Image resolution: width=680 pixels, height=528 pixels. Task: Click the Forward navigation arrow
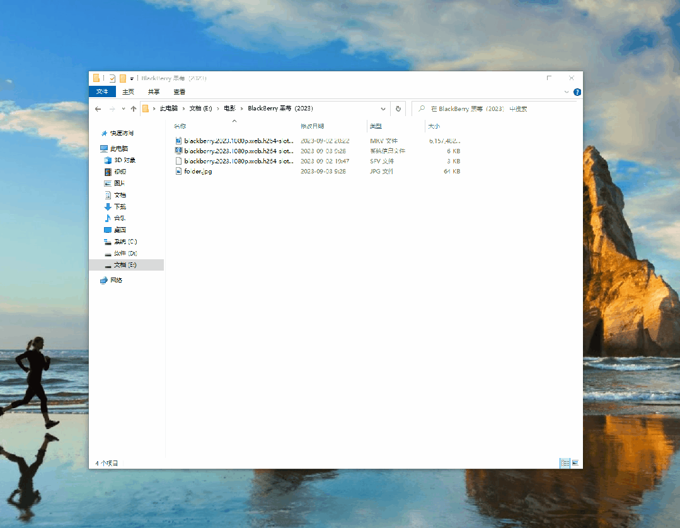(112, 109)
